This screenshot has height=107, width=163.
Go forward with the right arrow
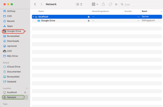[41, 4]
